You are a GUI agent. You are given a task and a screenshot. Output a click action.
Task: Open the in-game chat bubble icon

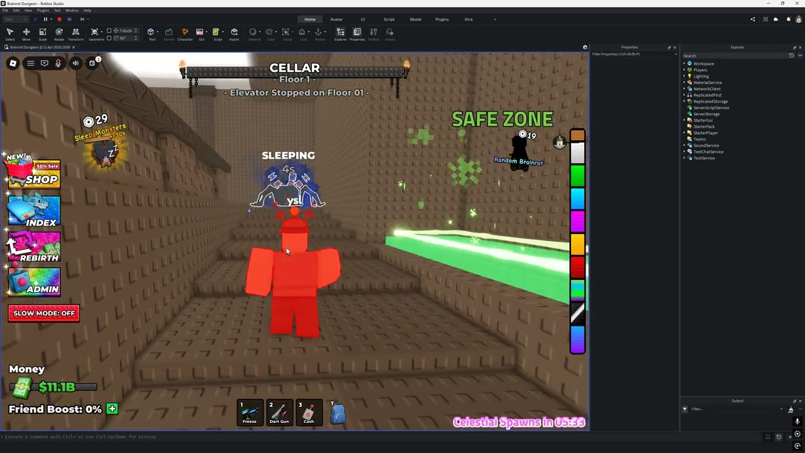coord(45,63)
